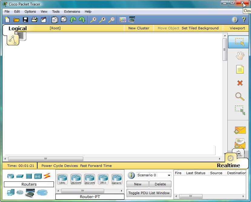Select the Multiuser Connection cloud icon
Screen dimensions: 251x202
click(42, 193)
